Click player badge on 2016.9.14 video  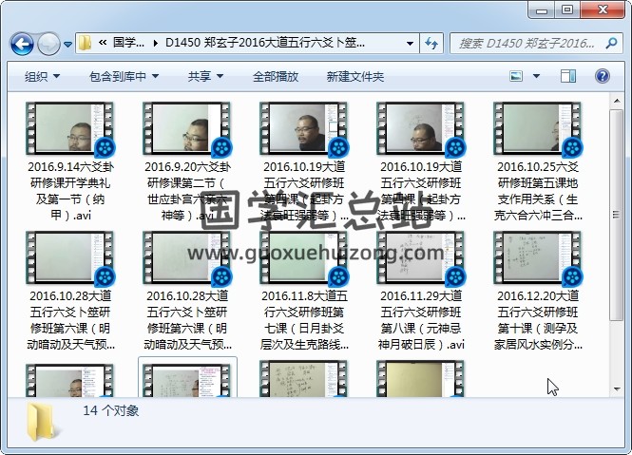[105, 147]
